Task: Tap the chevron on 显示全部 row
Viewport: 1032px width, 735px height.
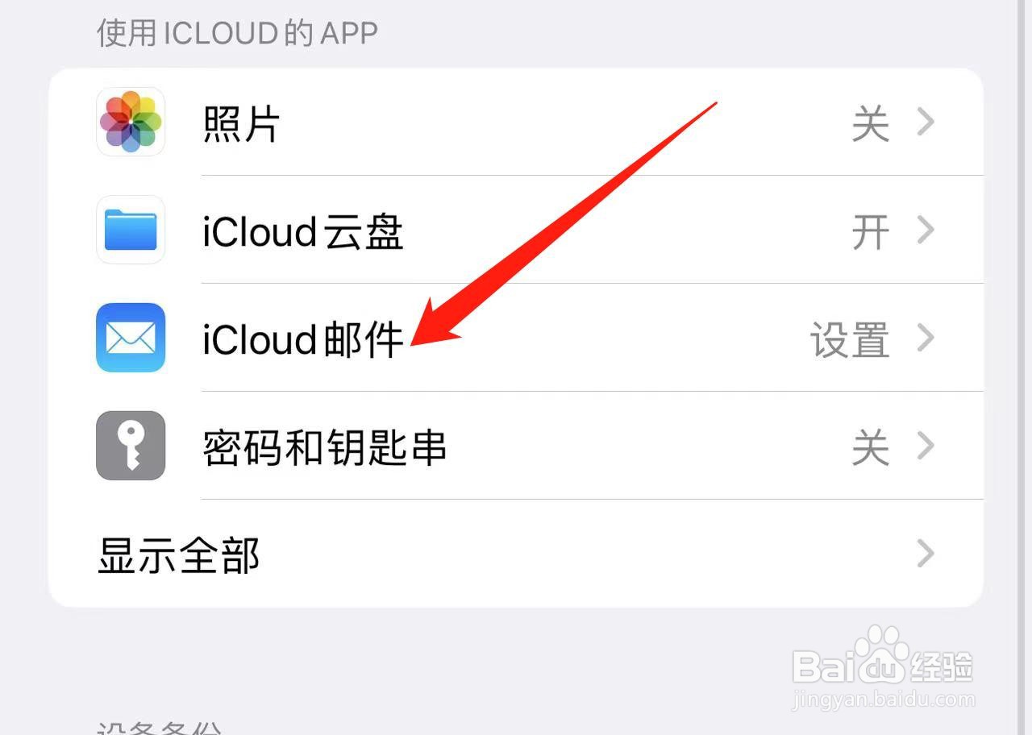Action: 926,554
